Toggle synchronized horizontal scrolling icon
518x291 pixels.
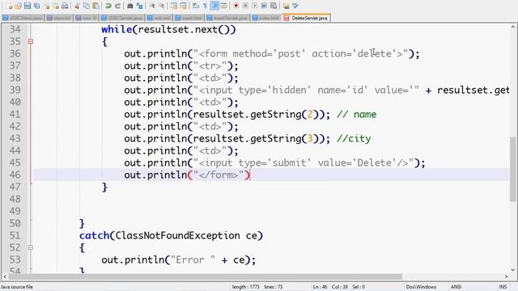(x=184, y=6)
